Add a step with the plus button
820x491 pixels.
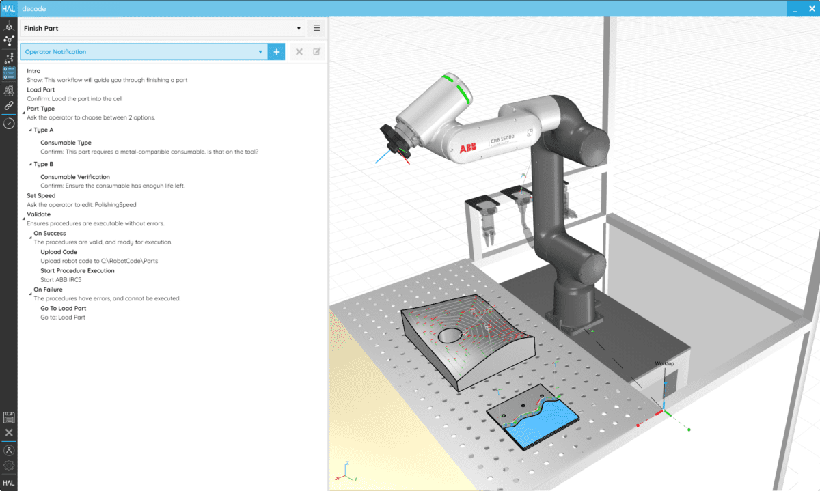click(277, 52)
